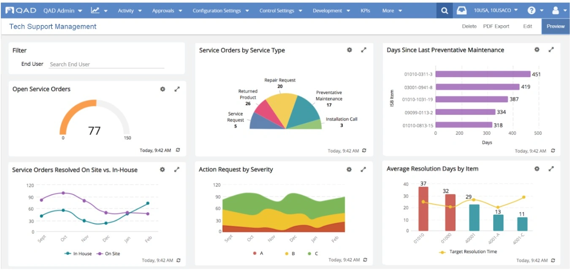Viewport: 570px width, 270px height.
Task: Expand the 10USA, 10USACO domain selector
Action: coord(496,11)
